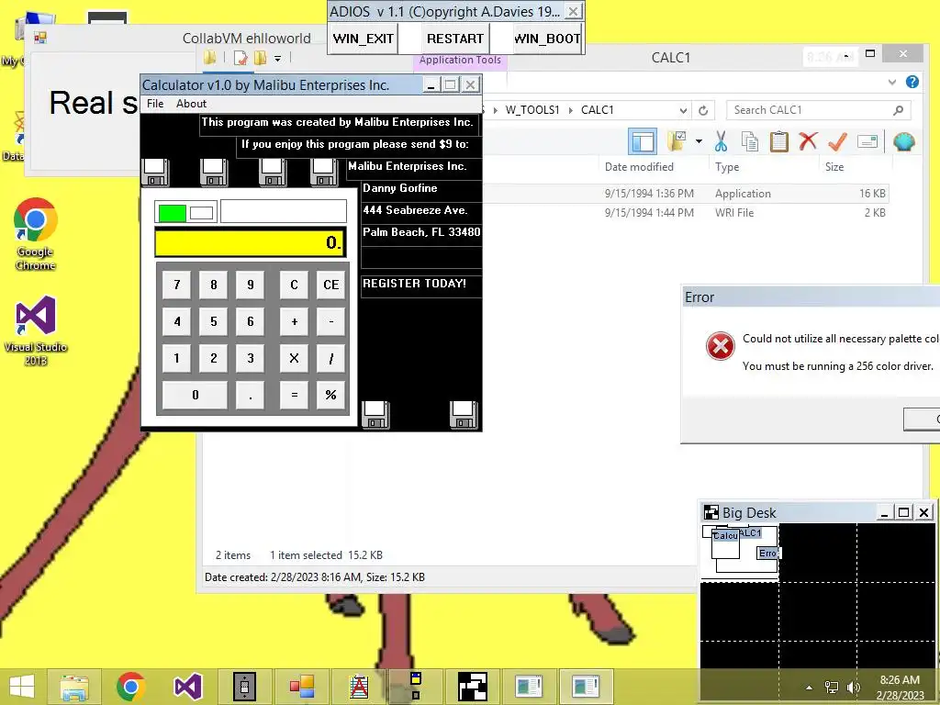The image size is (940, 705).
Task: Select the WRI File row dated 1:44 PM
Action: [685, 213]
